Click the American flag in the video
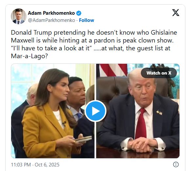This screenshot has height=171, width=189. coord(113,70)
